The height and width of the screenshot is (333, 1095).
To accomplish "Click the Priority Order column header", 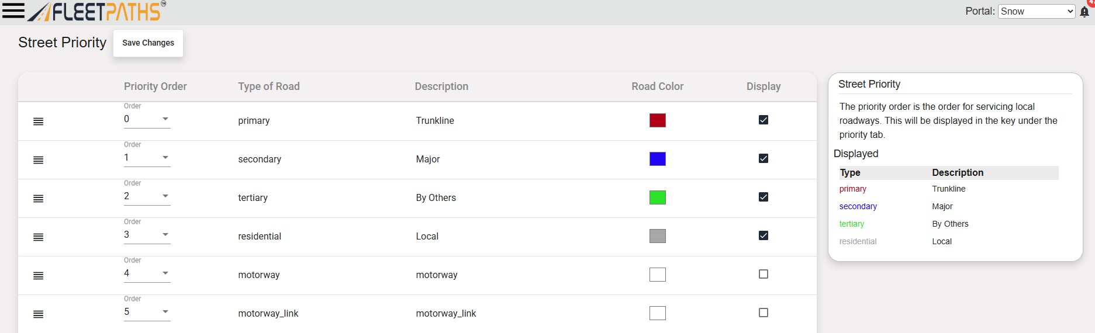I will click(x=155, y=86).
